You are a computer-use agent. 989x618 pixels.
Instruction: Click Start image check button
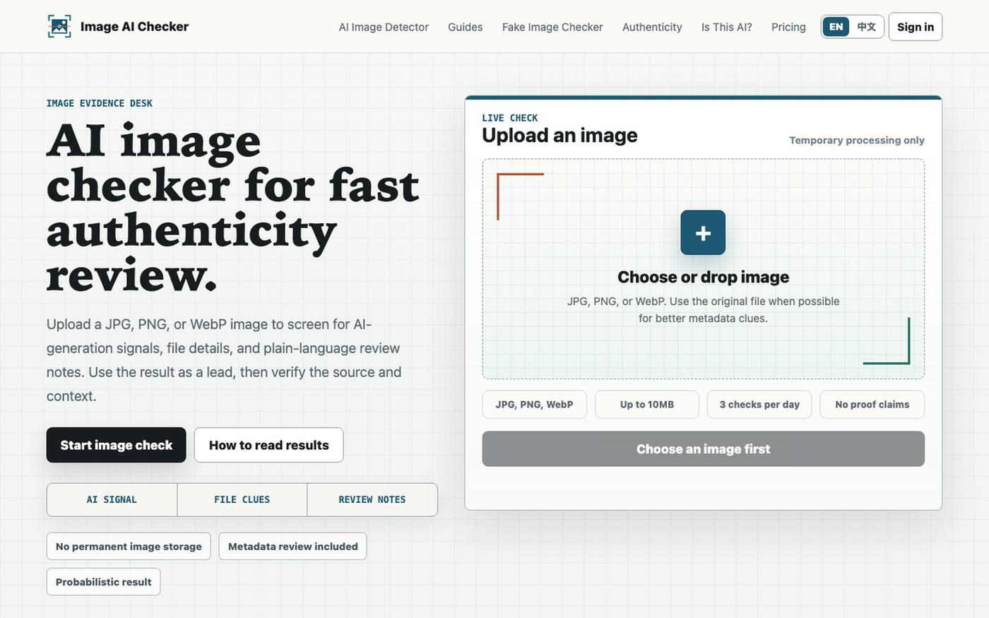pyautogui.click(x=117, y=445)
